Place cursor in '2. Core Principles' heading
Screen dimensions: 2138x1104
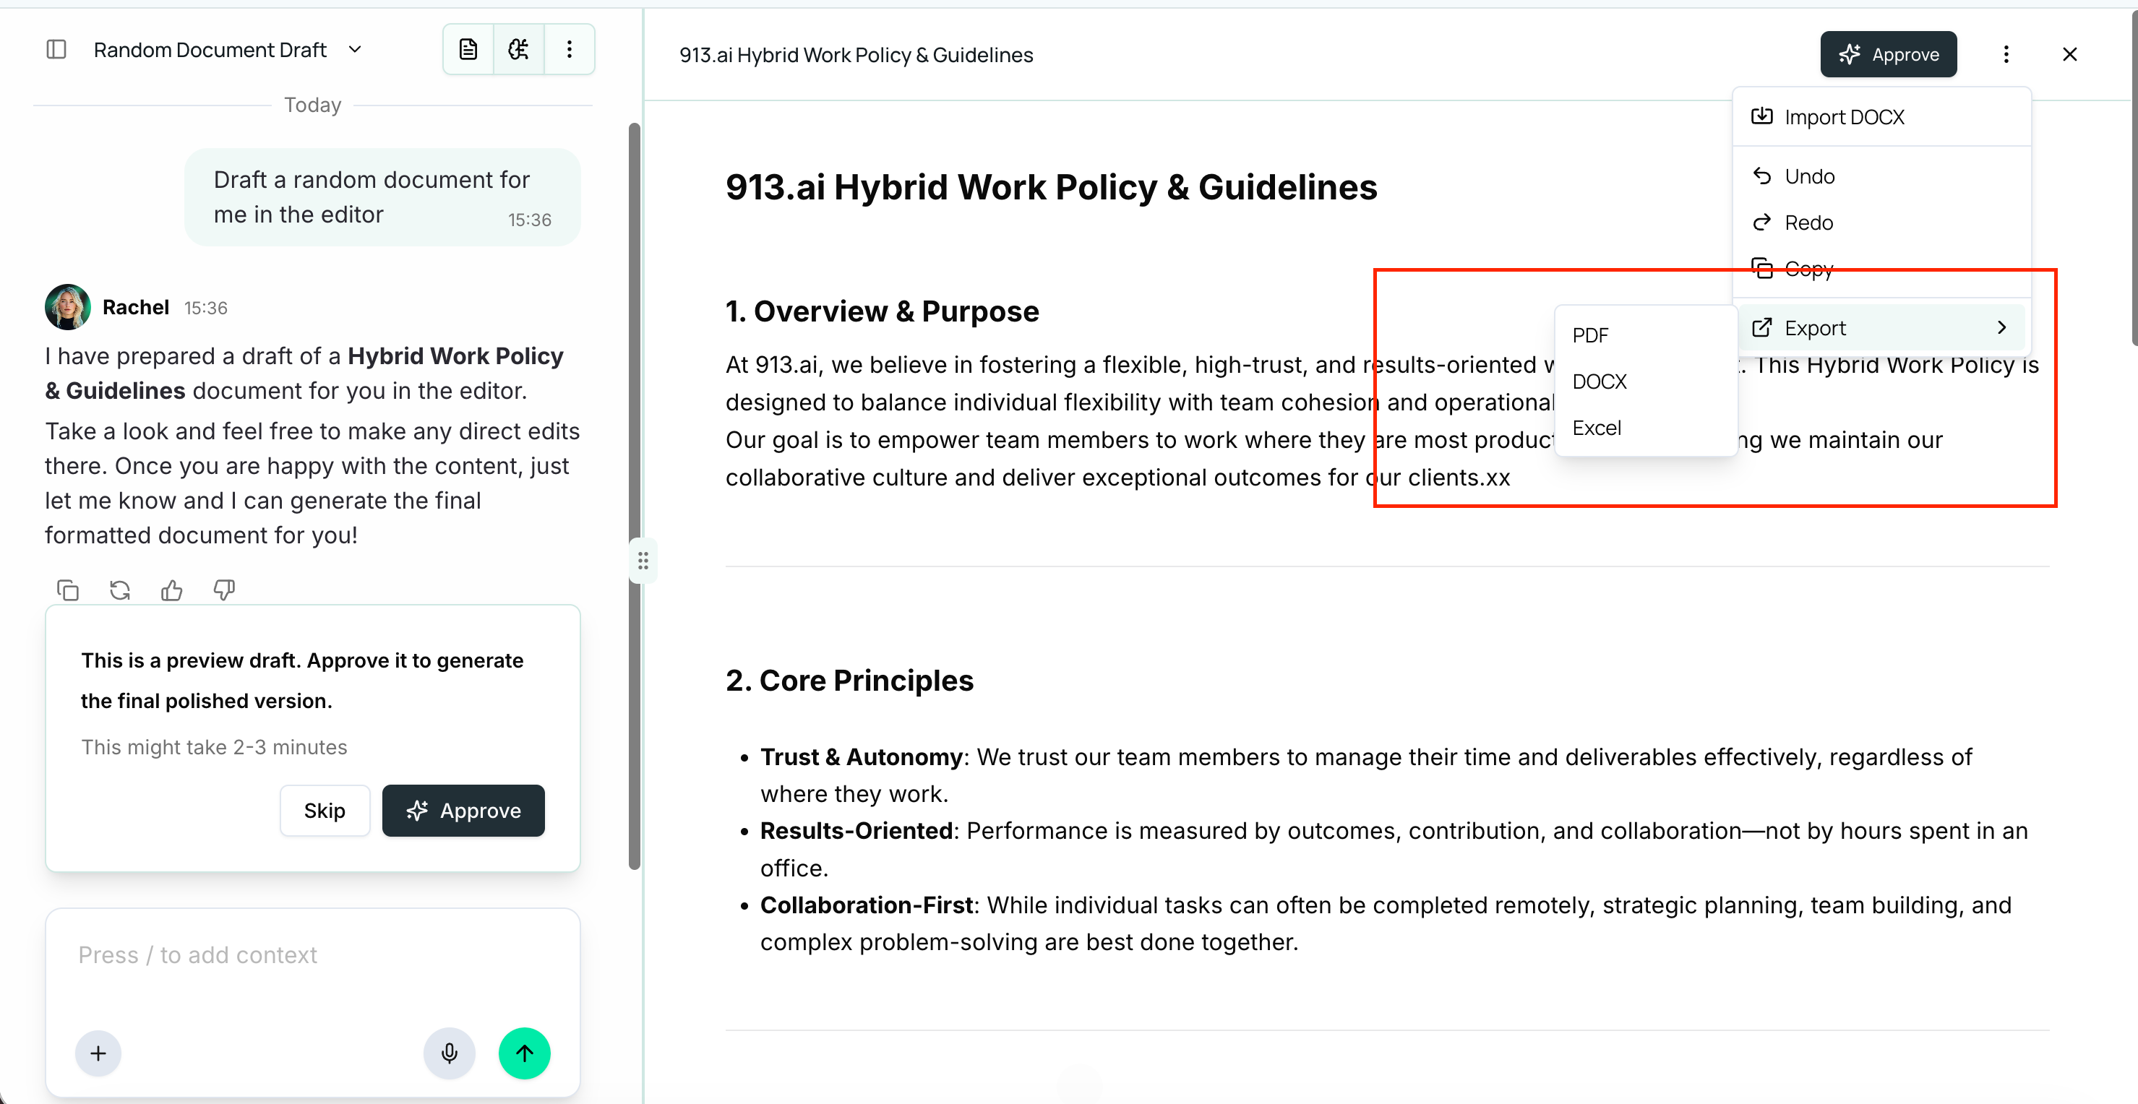pyautogui.click(x=849, y=680)
